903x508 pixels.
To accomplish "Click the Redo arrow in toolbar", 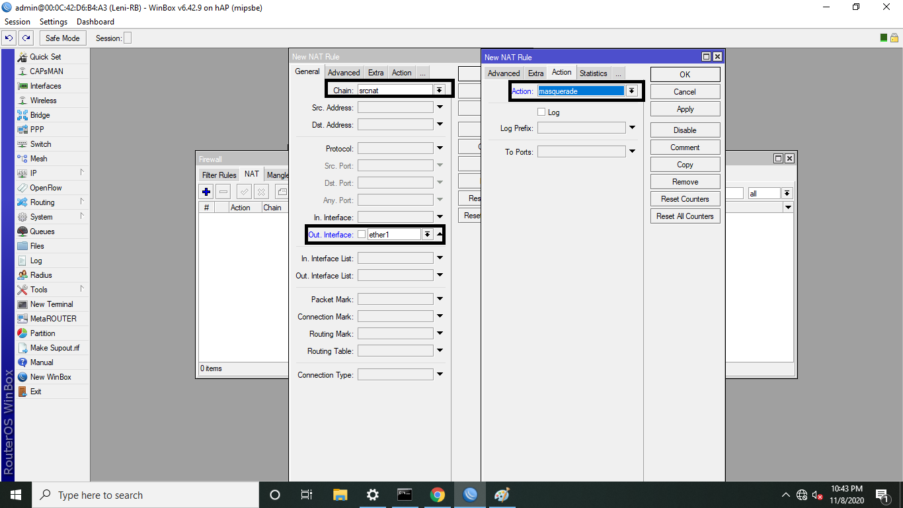I will coord(26,38).
